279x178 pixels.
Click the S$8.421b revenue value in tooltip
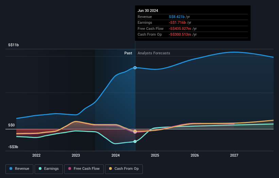click(177, 17)
